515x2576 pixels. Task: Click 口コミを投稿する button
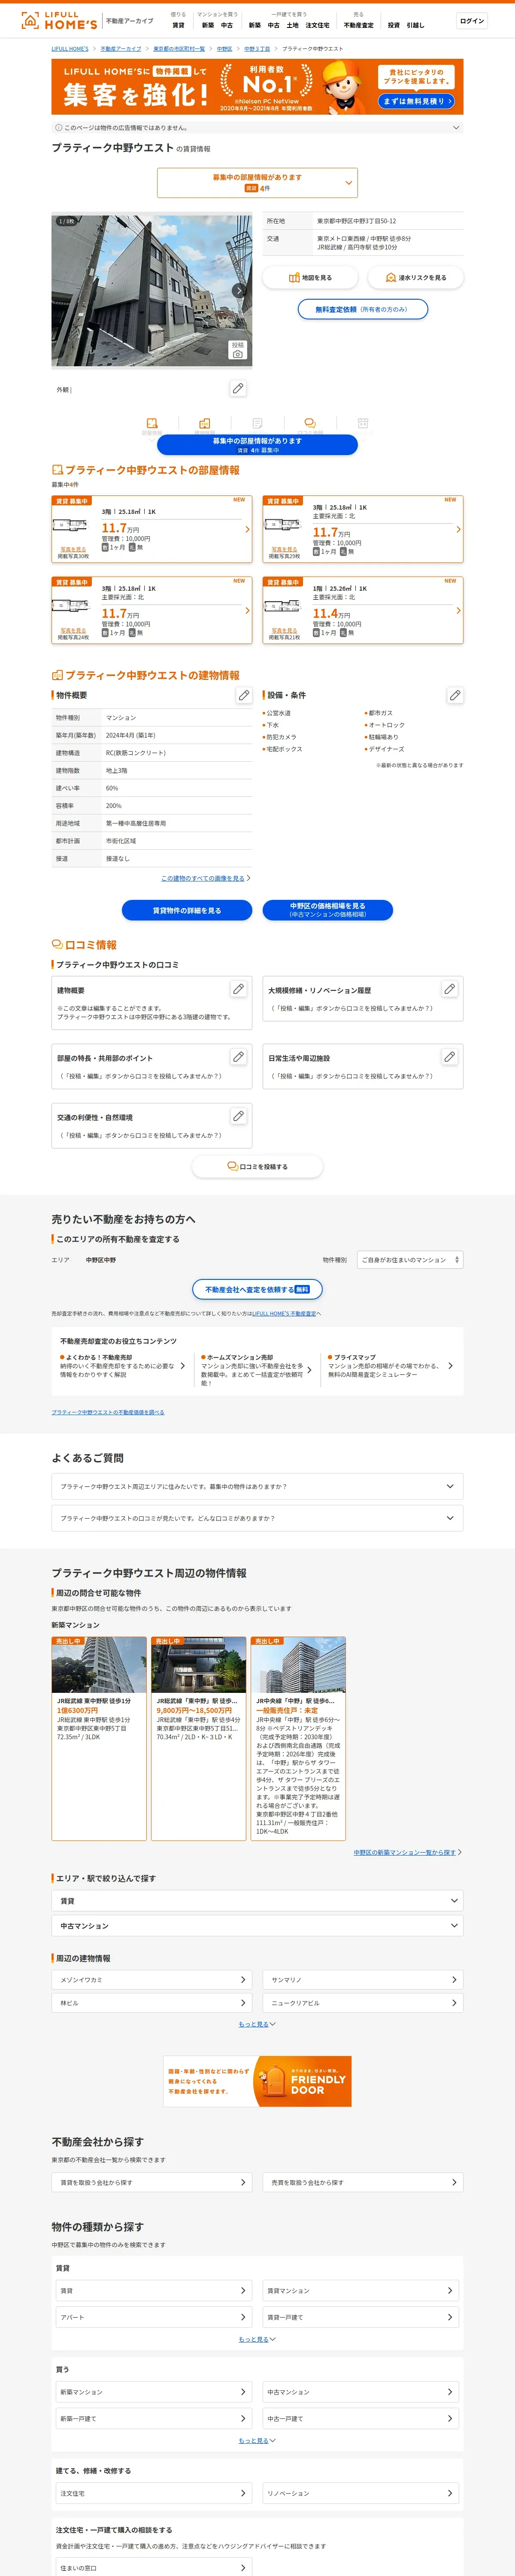click(257, 1166)
